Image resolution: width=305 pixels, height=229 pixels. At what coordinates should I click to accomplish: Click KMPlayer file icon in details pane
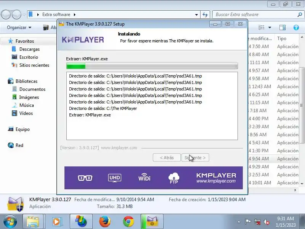pos(15,204)
